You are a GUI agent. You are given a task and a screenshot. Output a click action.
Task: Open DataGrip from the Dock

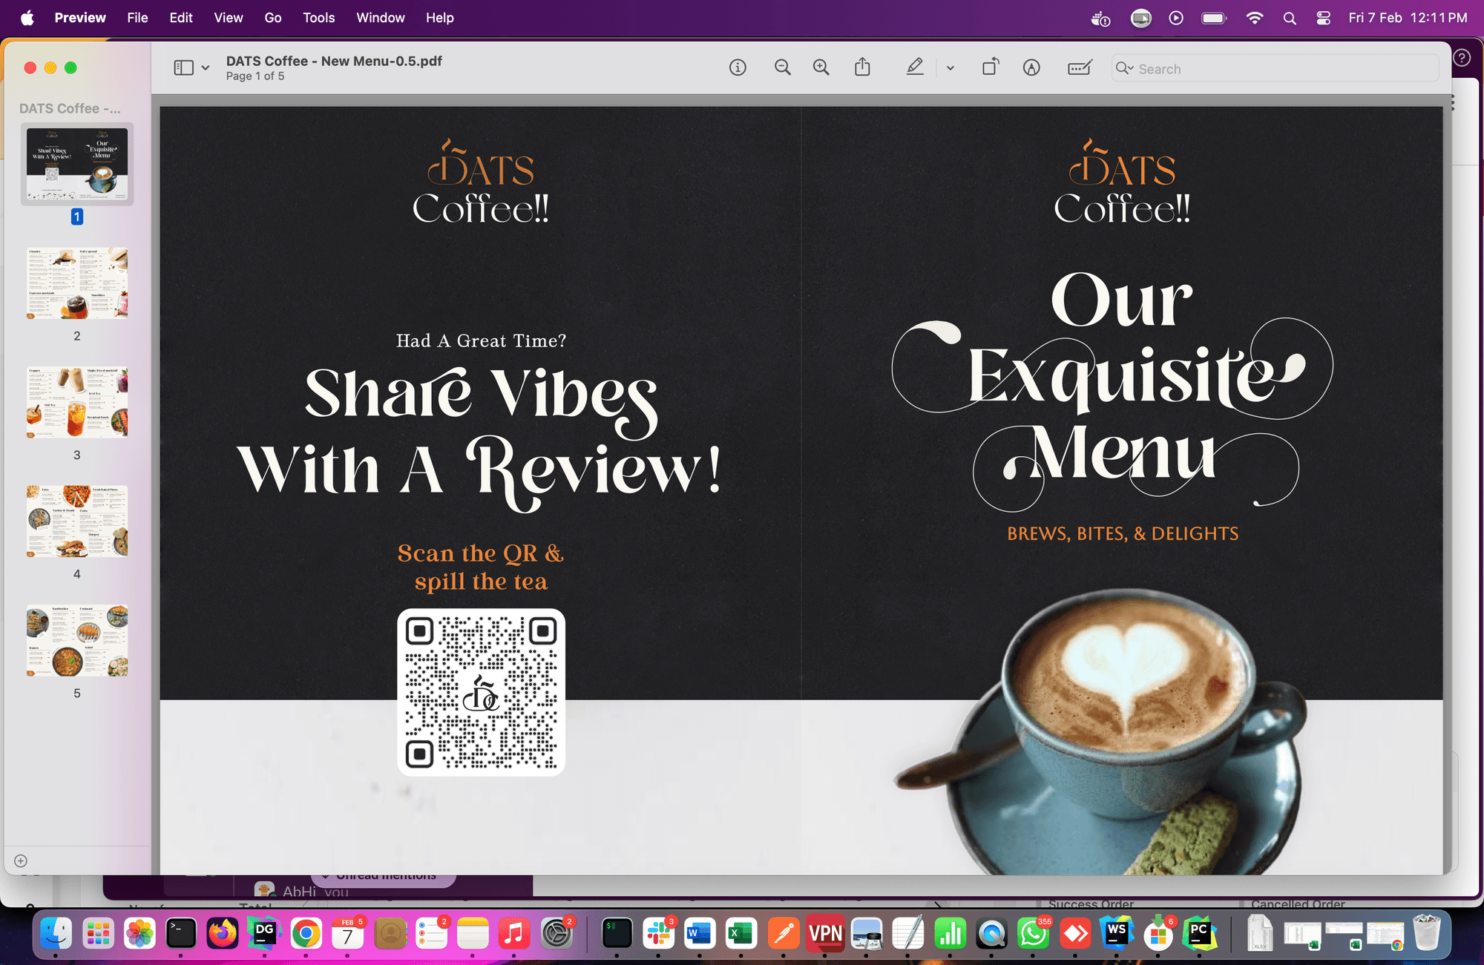(264, 933)
